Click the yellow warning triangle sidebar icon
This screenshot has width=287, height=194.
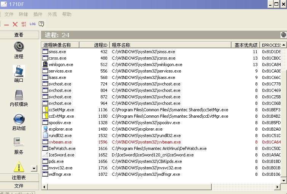[x=19, y=166]
